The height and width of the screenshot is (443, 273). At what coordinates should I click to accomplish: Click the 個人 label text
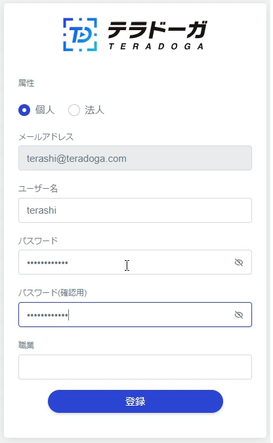[x=45, y=110]
